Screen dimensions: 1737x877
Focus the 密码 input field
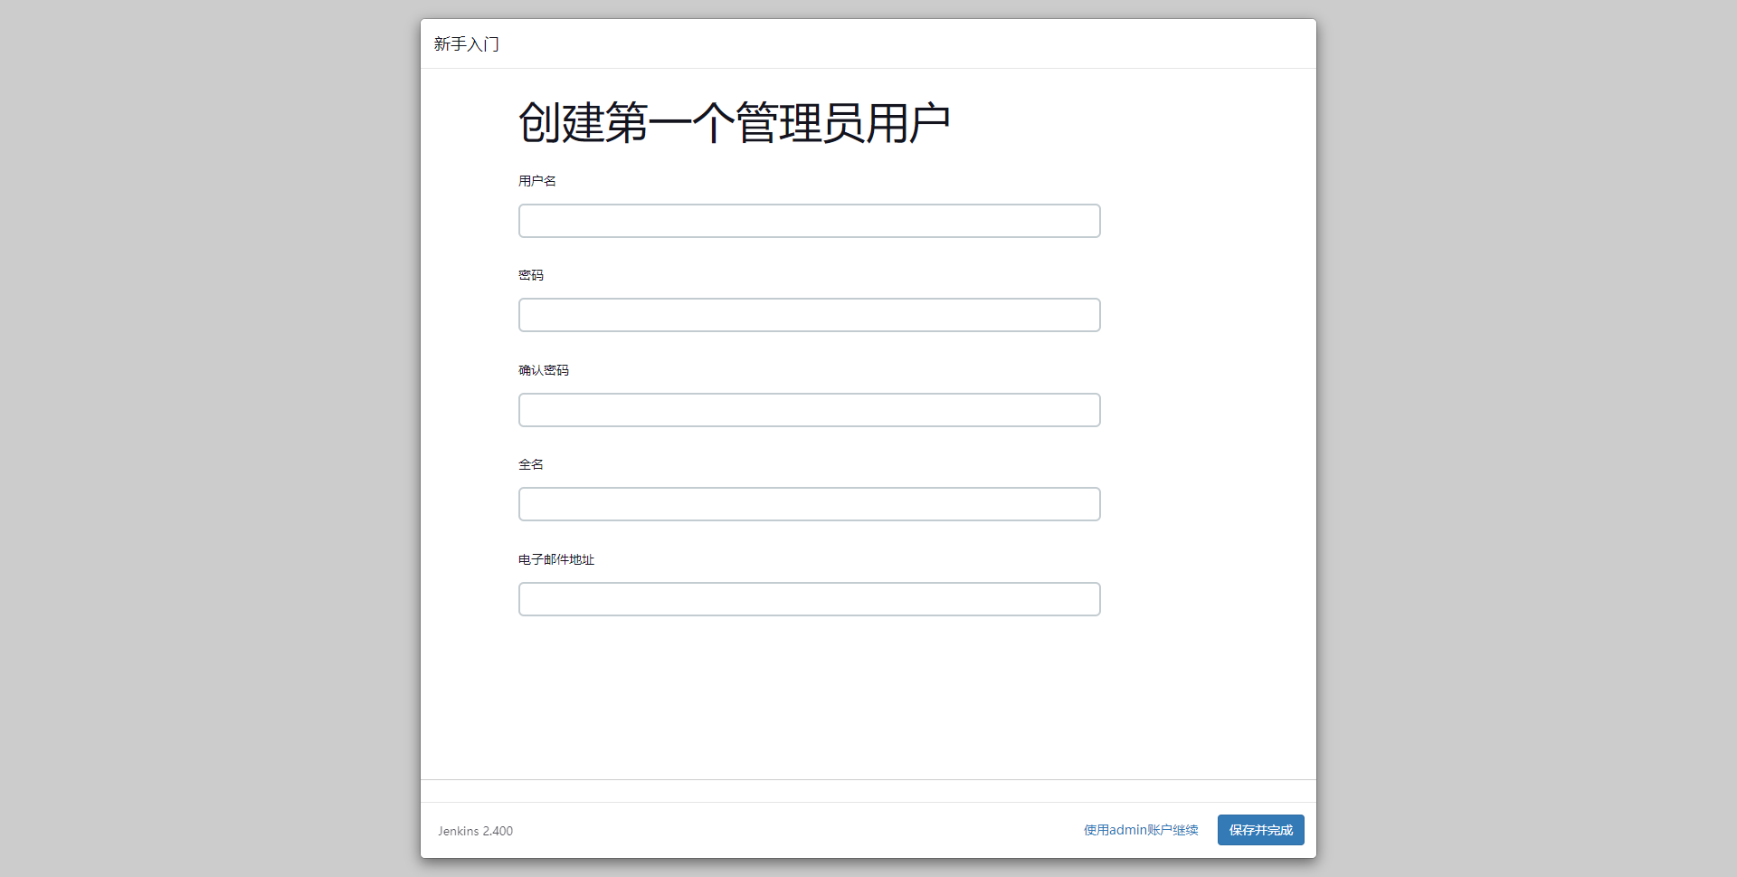809,315
